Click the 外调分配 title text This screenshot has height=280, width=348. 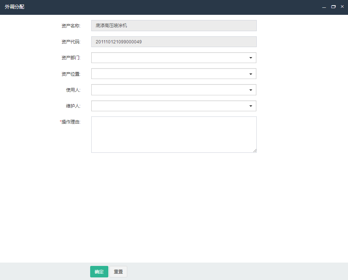[x=14, y=7]
